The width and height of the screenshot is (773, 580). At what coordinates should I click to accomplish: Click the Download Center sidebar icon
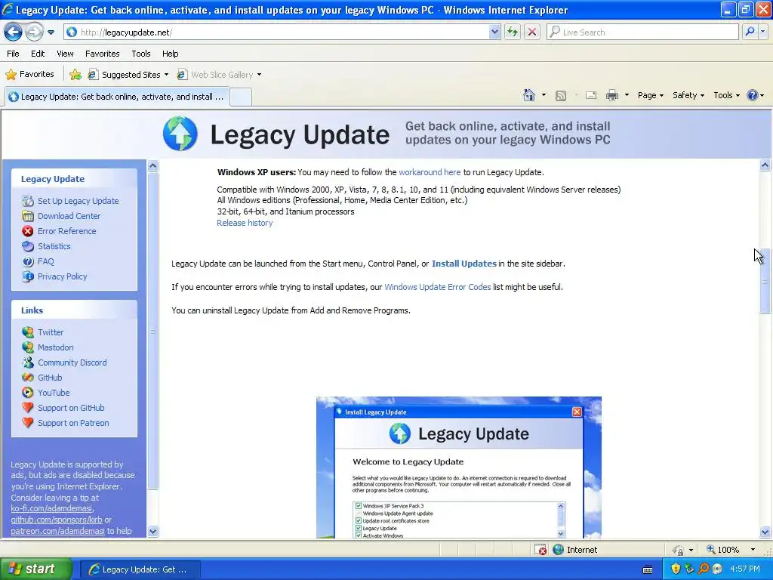(28, 216)
